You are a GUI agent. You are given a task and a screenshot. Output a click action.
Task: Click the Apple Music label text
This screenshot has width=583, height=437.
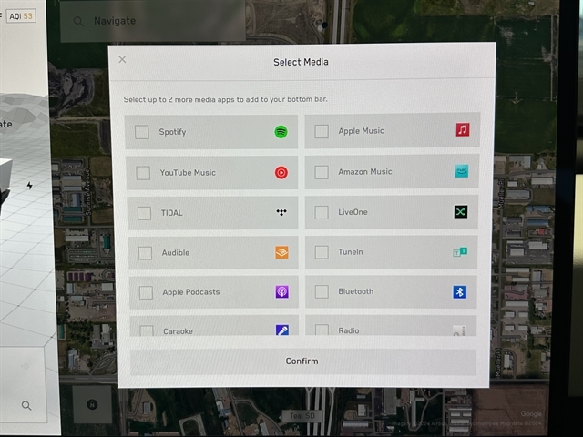coord(361,131)
